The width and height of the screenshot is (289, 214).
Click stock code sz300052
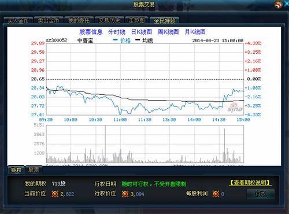57,40
